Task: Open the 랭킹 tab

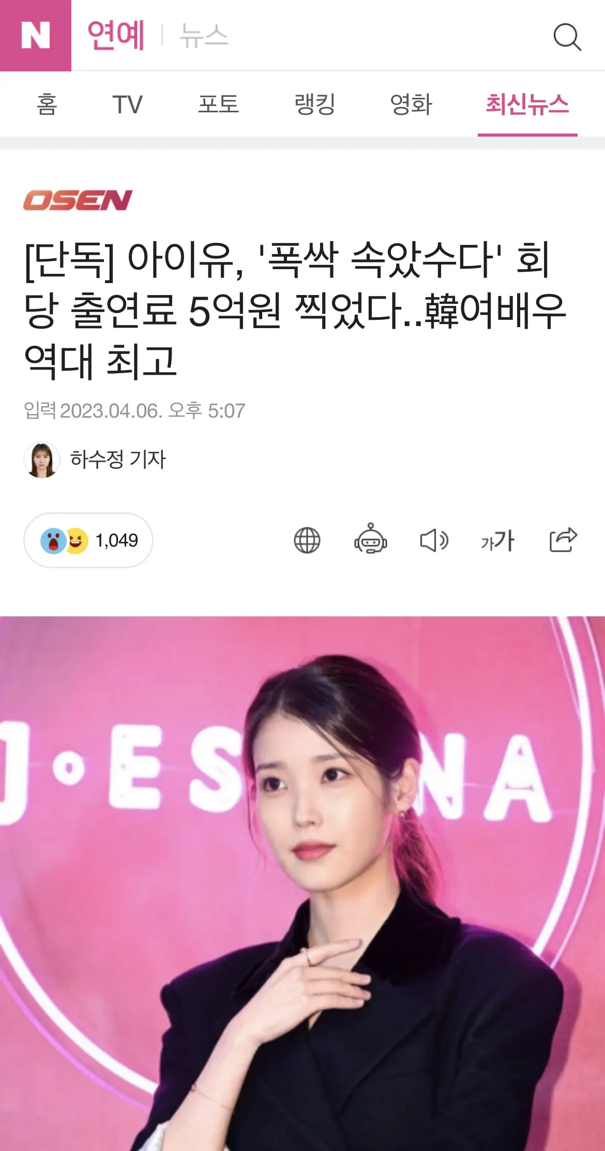Action: 315,104
